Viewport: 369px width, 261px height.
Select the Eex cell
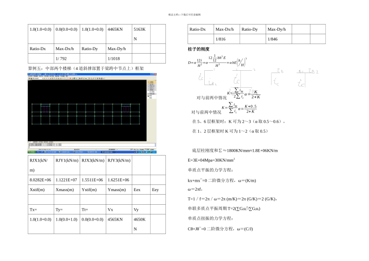(x=141, y=190)
